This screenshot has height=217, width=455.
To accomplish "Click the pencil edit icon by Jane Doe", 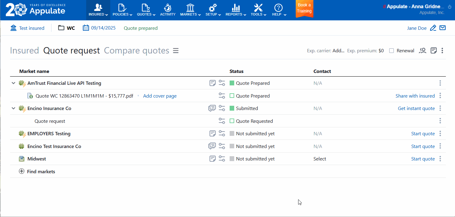I will (x=433, y=28).
